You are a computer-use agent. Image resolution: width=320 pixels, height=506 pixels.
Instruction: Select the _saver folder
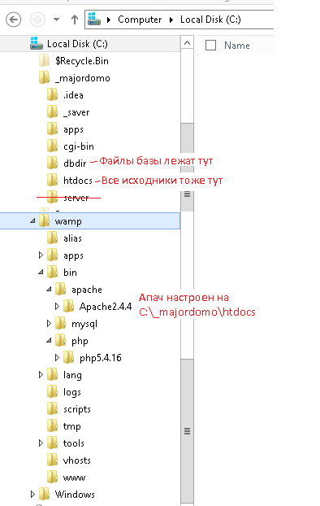[76, 112]
